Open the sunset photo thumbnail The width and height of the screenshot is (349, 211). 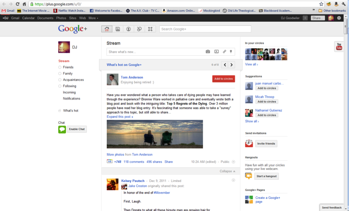[155, 134]
